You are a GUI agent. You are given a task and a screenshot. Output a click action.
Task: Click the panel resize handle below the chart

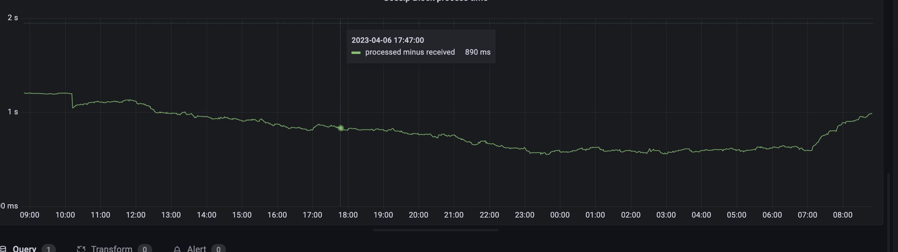[435, 230]
